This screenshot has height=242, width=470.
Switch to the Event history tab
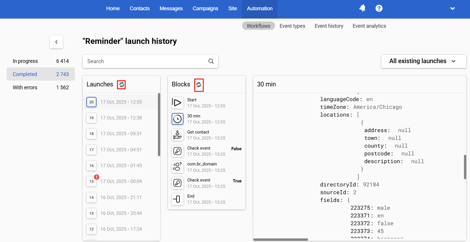click(329, 26)
